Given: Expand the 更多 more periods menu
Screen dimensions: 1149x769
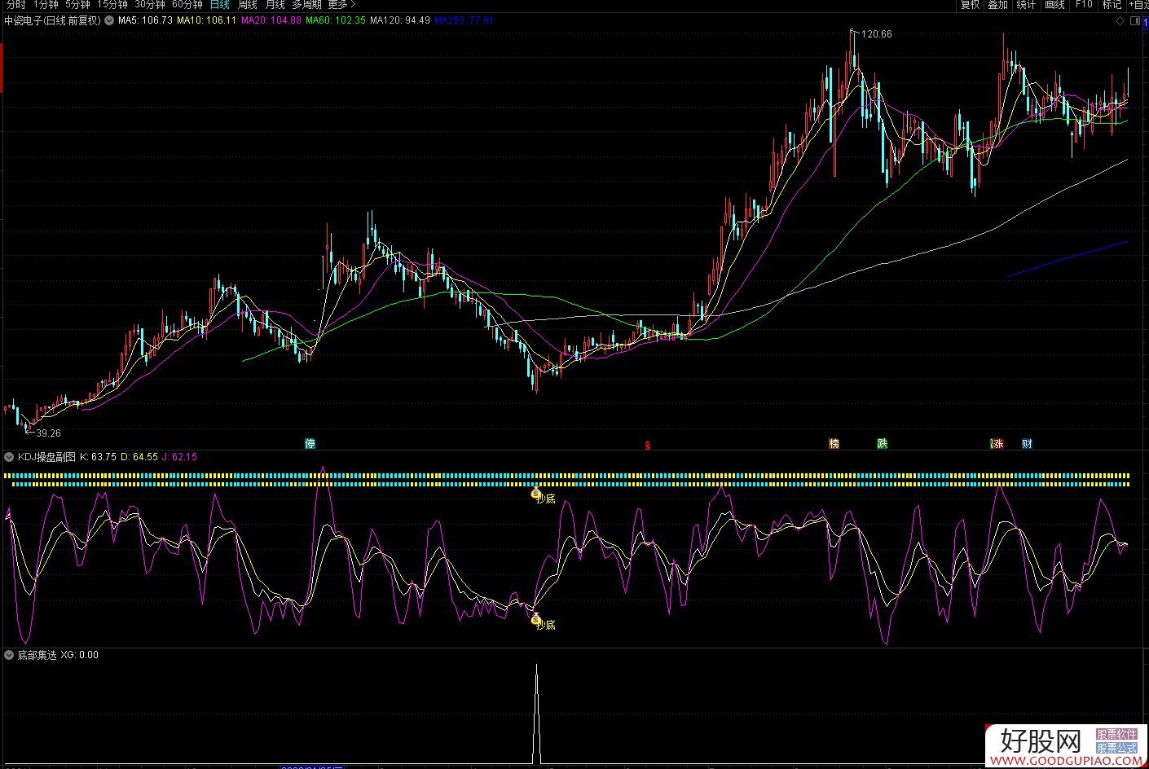Looking at the screenshot, I should (x=342, y=4).
